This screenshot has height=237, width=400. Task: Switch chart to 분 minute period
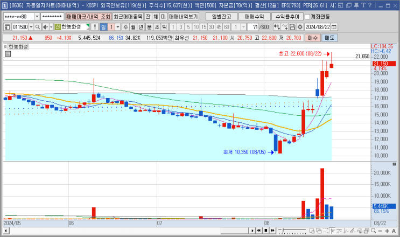(x=150, y=27)
